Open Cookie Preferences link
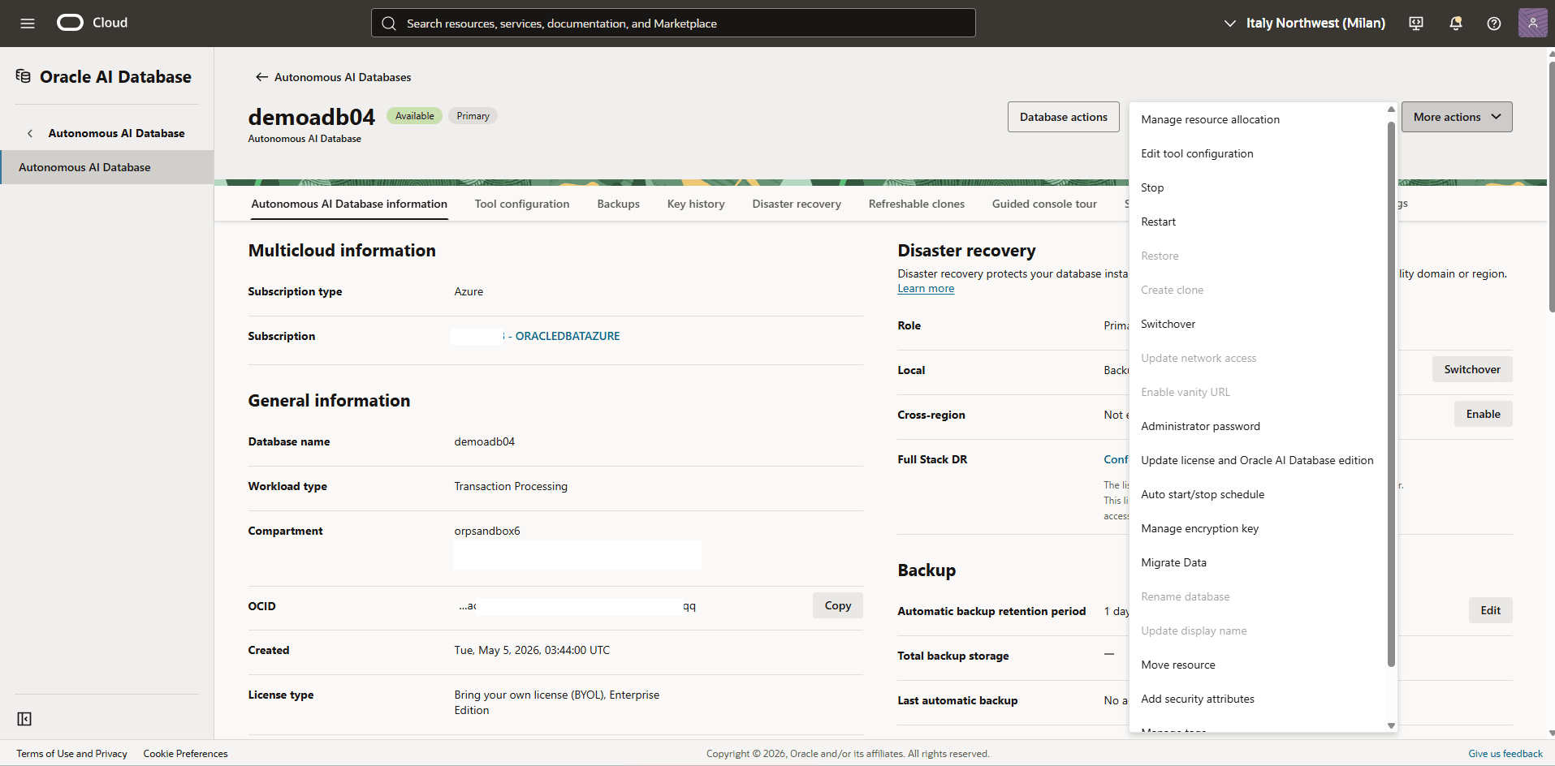 point(186,754)
